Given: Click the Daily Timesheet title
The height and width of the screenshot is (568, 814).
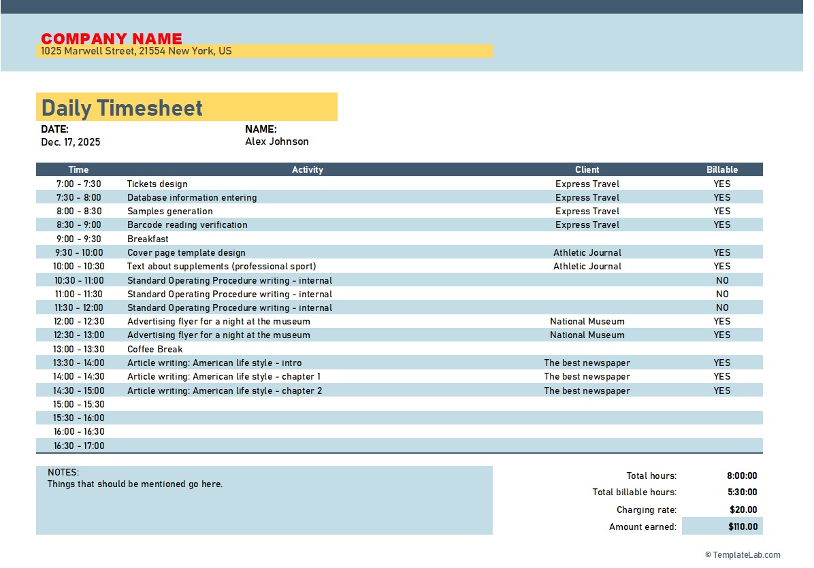Looking at the screenshot, I should (122, 108).
